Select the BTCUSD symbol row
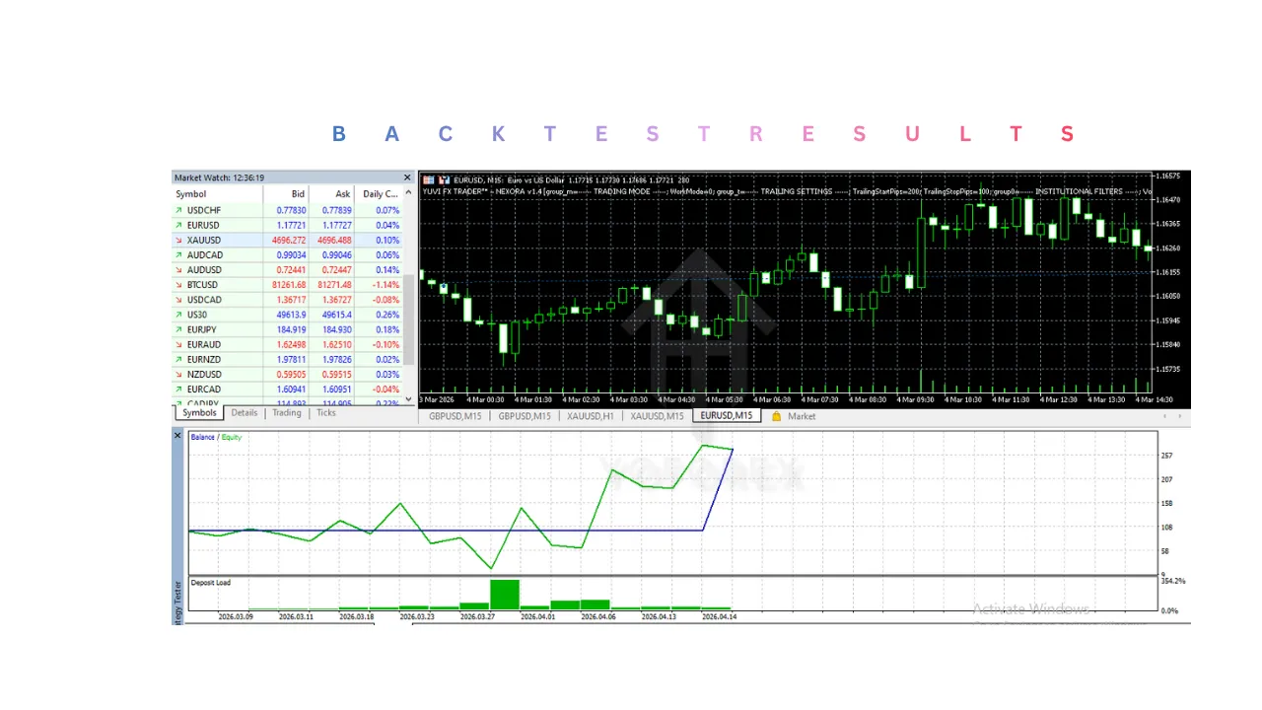 287,285
